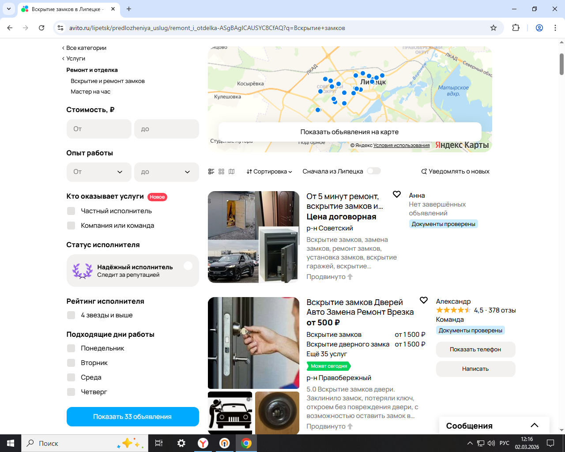This screenshot has height=452, width=565.
Task: Click the page vertical scrollbar thumb
Action: click(x=561, y=64)
